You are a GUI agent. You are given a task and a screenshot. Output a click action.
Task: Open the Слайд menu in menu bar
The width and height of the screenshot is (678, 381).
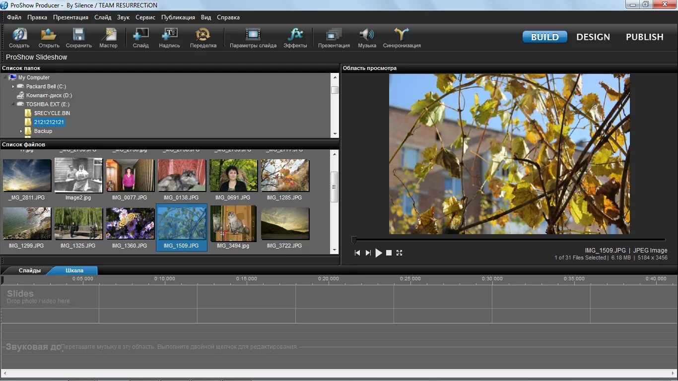103,17
